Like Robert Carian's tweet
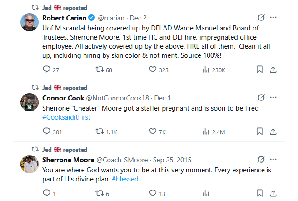Image resolution: width=298 pixels, height=201 pixels. point(153,70)
